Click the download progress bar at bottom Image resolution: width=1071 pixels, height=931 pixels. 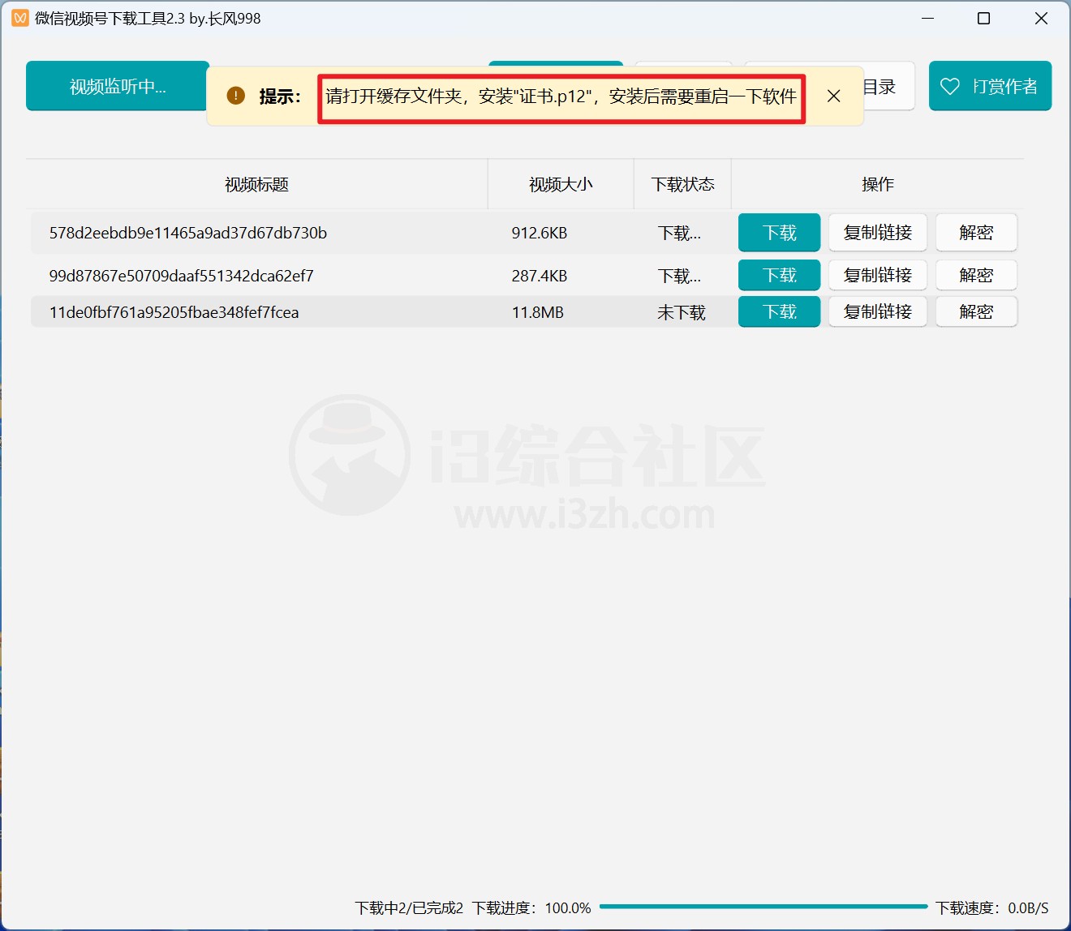pyautogui.click(x=763, y=907)
